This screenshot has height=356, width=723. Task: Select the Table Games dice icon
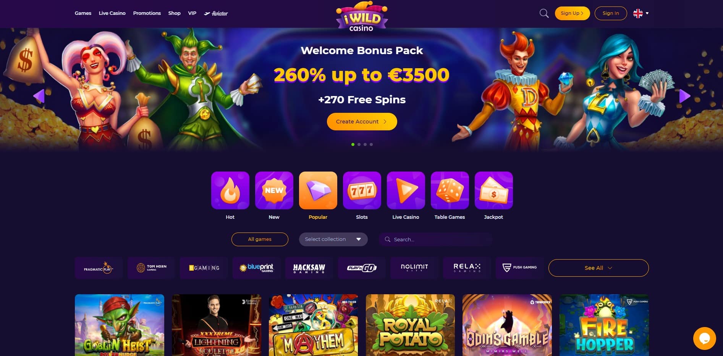(x=450, y=190)
